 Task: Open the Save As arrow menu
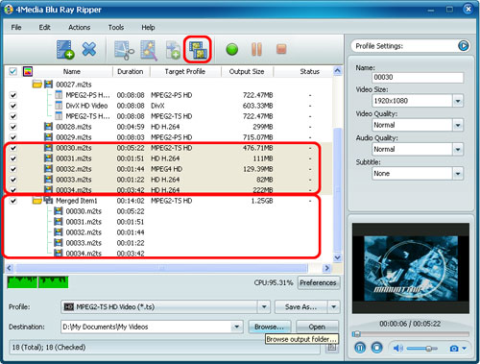334,306
